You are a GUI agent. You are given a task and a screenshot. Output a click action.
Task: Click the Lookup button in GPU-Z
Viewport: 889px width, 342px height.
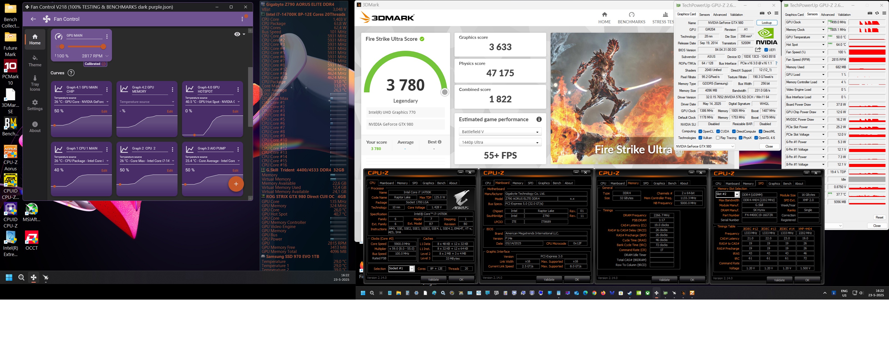(x=766, y=23)
